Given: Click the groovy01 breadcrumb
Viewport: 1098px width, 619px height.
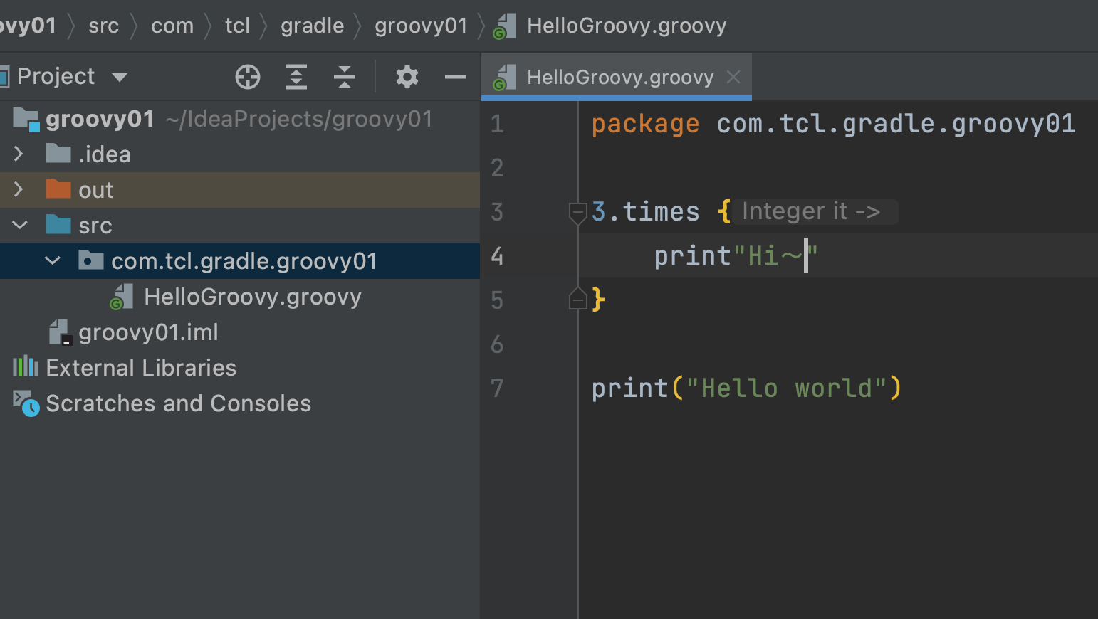Looking at the screenshot, I should (x=421, y=26).
